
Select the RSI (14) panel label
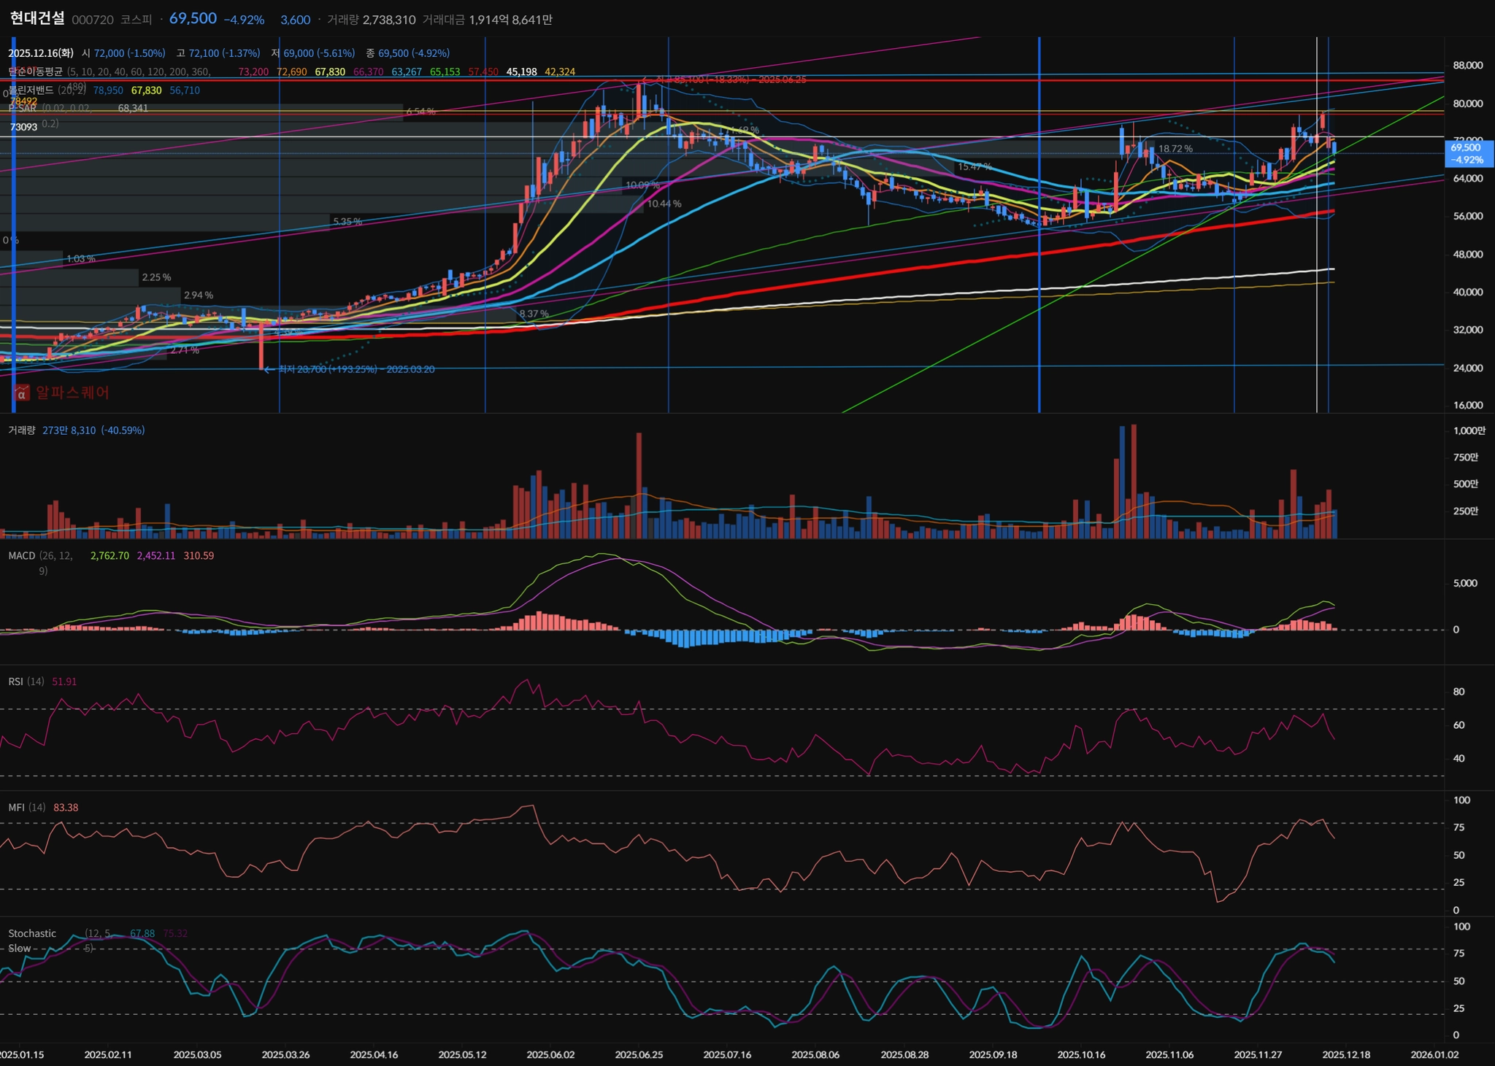tap(26, 681)
